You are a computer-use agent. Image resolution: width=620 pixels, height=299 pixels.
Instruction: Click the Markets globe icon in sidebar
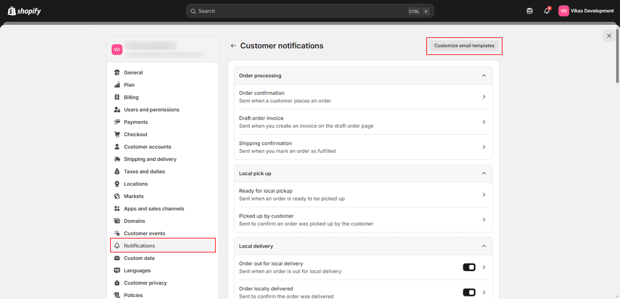point(117,196)
